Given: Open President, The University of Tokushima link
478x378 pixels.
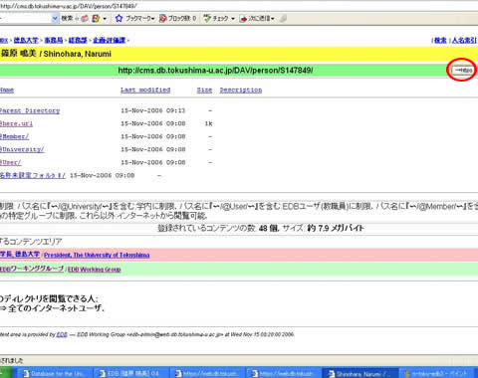Looking at the screenshot, I should (97, 255).
